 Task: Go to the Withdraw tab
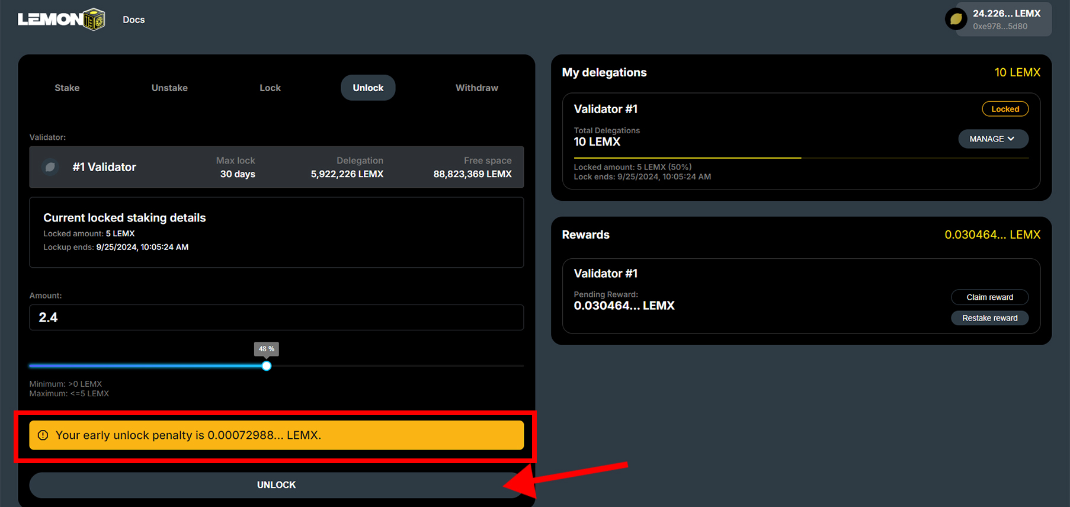(476, 88)
